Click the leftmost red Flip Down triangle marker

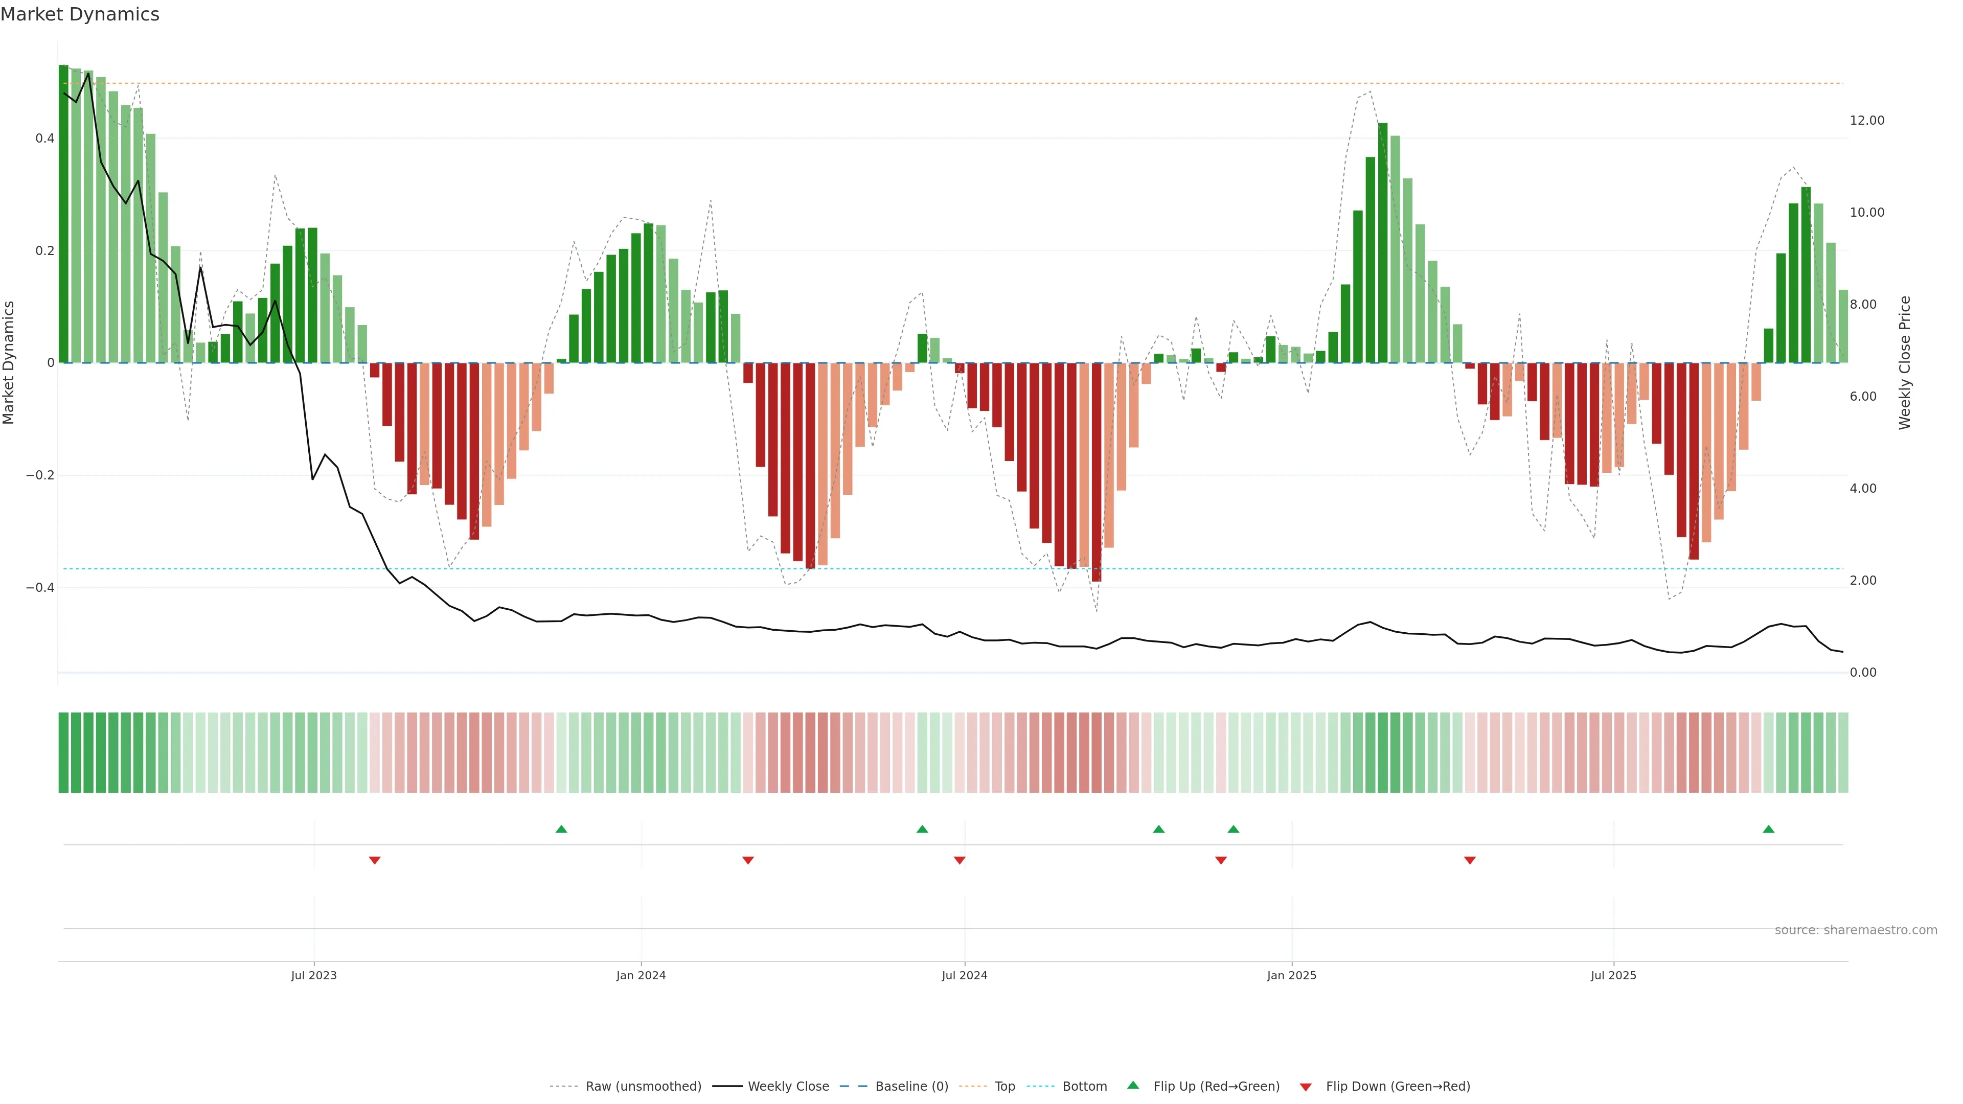coord(375,860)
